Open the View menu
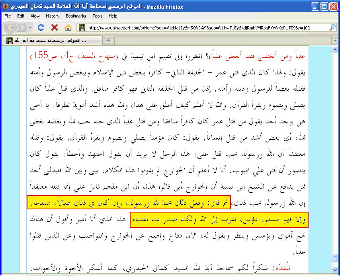This screenshot has height=277, width=340. 35,16
